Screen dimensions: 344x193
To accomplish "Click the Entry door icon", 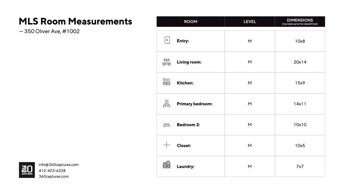I will tap(166, 40).
